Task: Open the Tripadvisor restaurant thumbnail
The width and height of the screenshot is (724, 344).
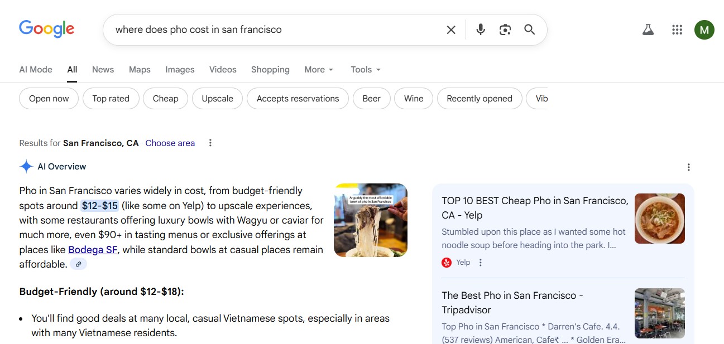Action: (x=660, y=313)
